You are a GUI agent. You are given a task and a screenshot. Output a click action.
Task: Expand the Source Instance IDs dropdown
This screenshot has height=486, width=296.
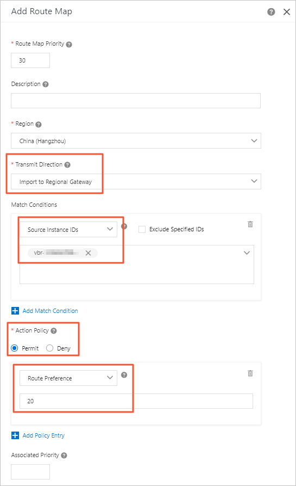point(68,229)
